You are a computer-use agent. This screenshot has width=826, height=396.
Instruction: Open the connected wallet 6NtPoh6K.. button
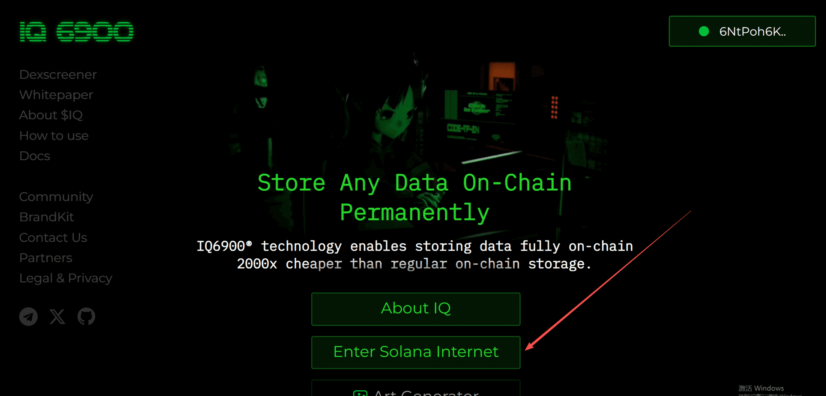742,31
